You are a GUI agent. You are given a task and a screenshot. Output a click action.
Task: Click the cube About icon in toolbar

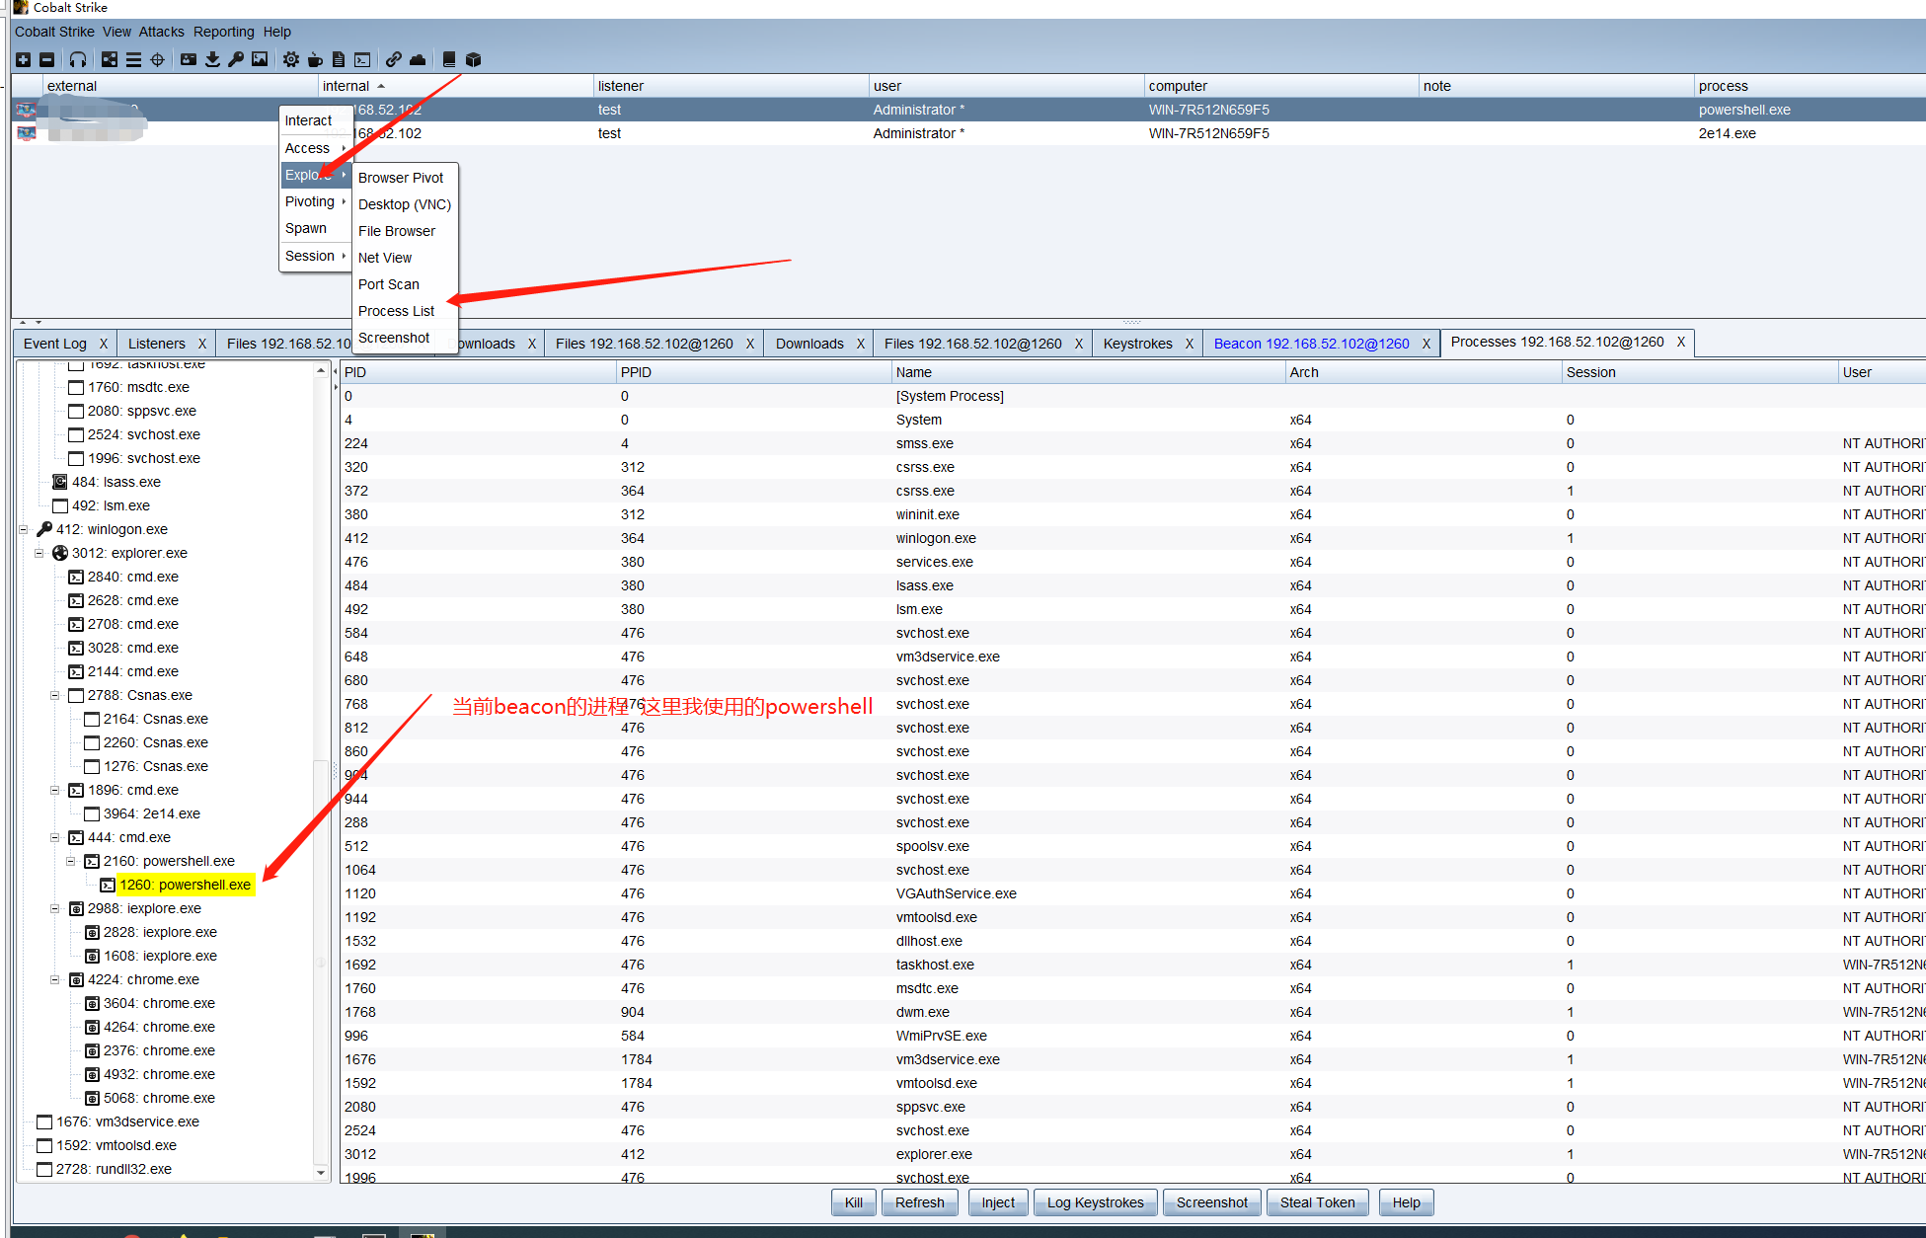click(x=473, y=59)
